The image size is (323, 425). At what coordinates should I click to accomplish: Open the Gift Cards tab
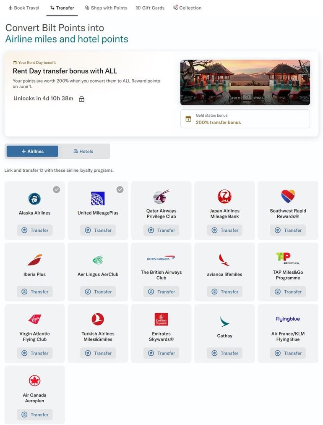point(150,8)
